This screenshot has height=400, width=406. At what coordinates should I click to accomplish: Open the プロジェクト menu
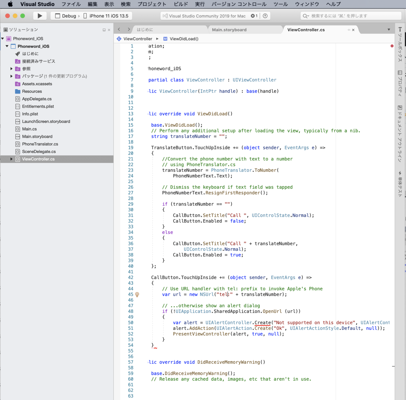click(x=152, y=4)
